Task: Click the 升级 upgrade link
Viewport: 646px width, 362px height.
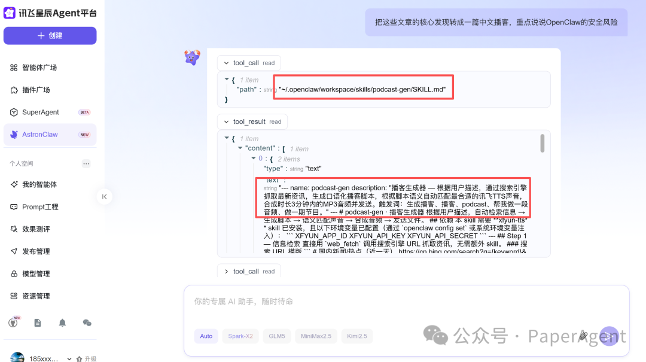Action: 90,358
